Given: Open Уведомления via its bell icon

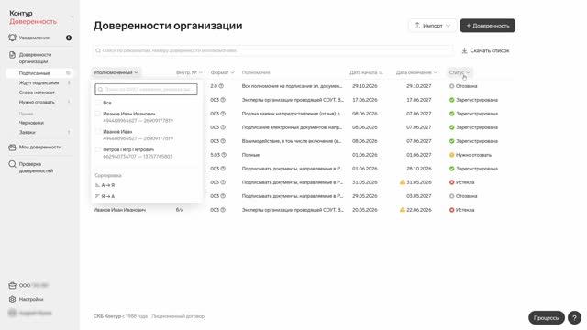Looking at the screenshot, I should 12,38.
